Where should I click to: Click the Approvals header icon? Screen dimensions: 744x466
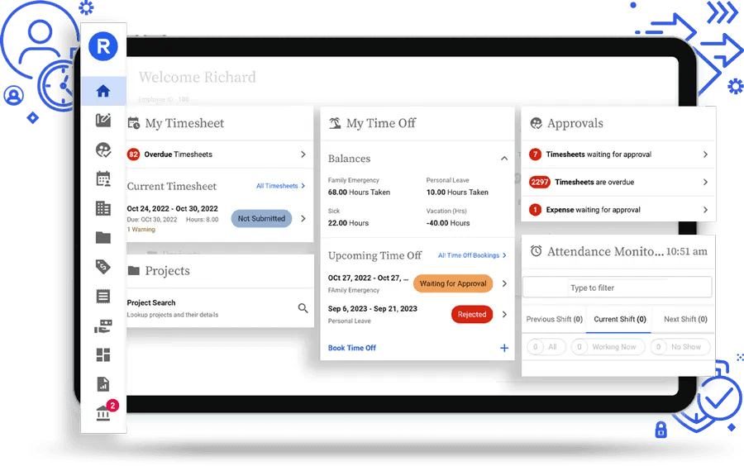coord(537,123)
